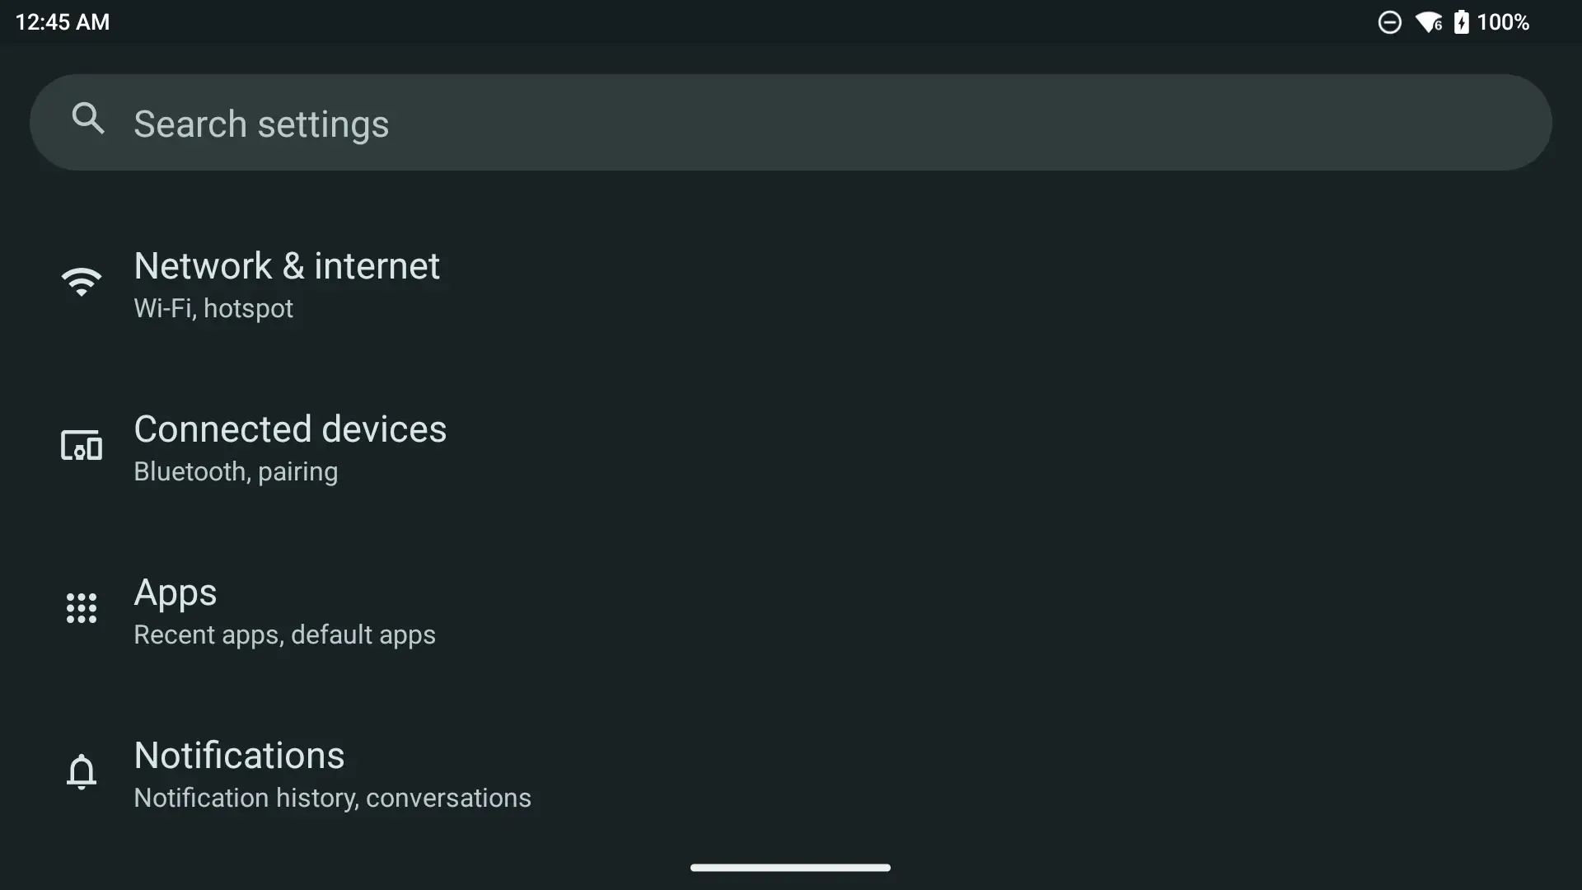Image resolution: width=1582 pixels, height=890 pixels.
Task: Focus the Search settings input field
Action: click(791, 123)
